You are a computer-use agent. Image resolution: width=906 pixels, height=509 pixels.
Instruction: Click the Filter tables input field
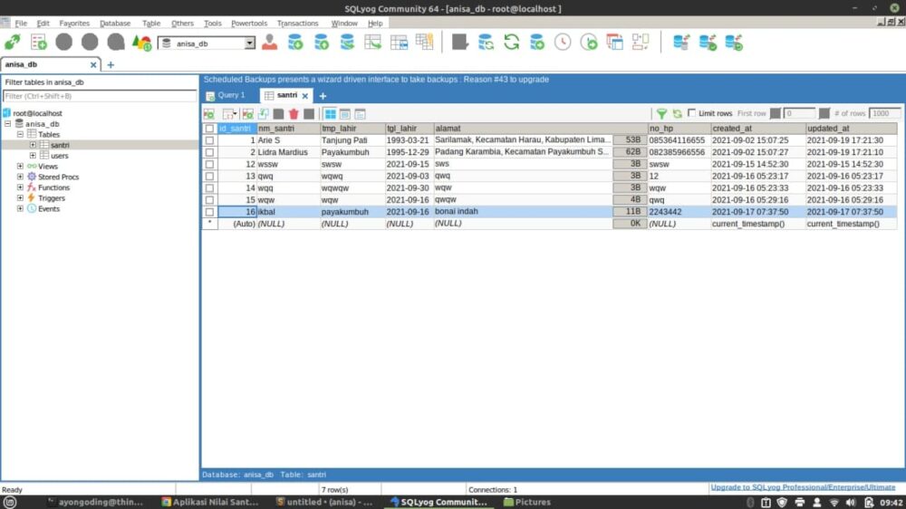100,96
